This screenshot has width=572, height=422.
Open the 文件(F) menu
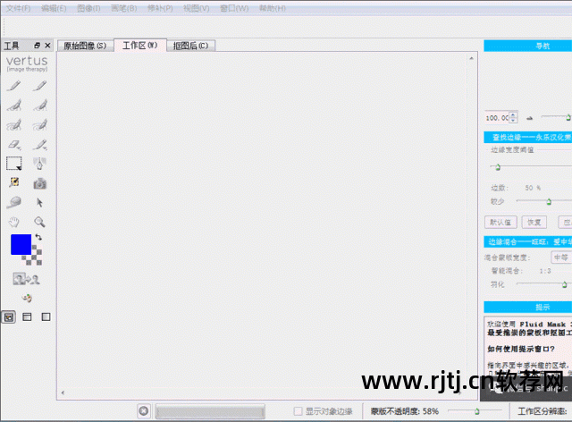pyautogui.click(x=18, y=8)
